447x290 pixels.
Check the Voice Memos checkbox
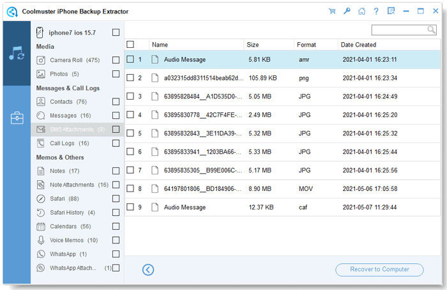[116, 240]
